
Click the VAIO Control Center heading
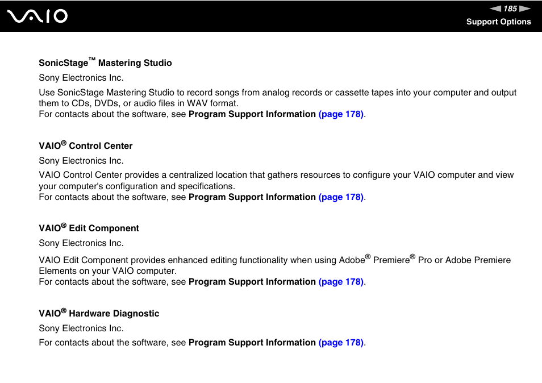(x=85, y=145)
